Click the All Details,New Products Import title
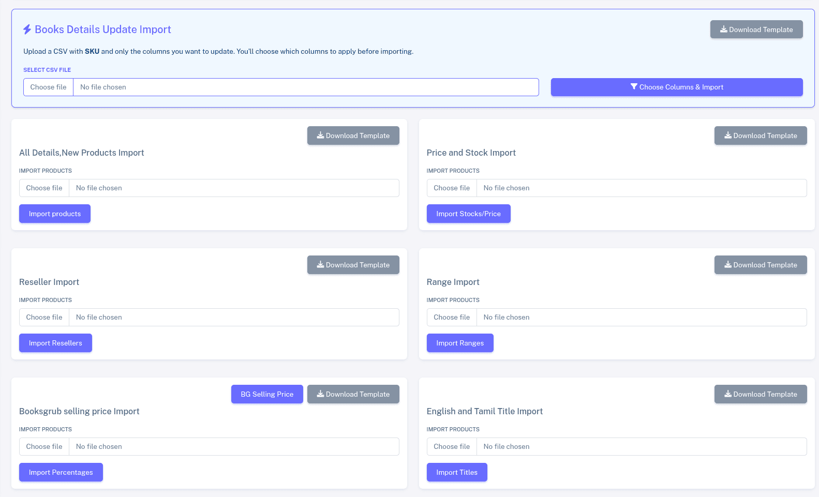The width and height of the screenshot is (819, 497). pos(82,153)
